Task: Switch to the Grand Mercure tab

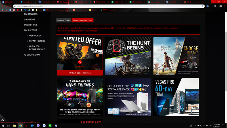Action: [155, 2]
